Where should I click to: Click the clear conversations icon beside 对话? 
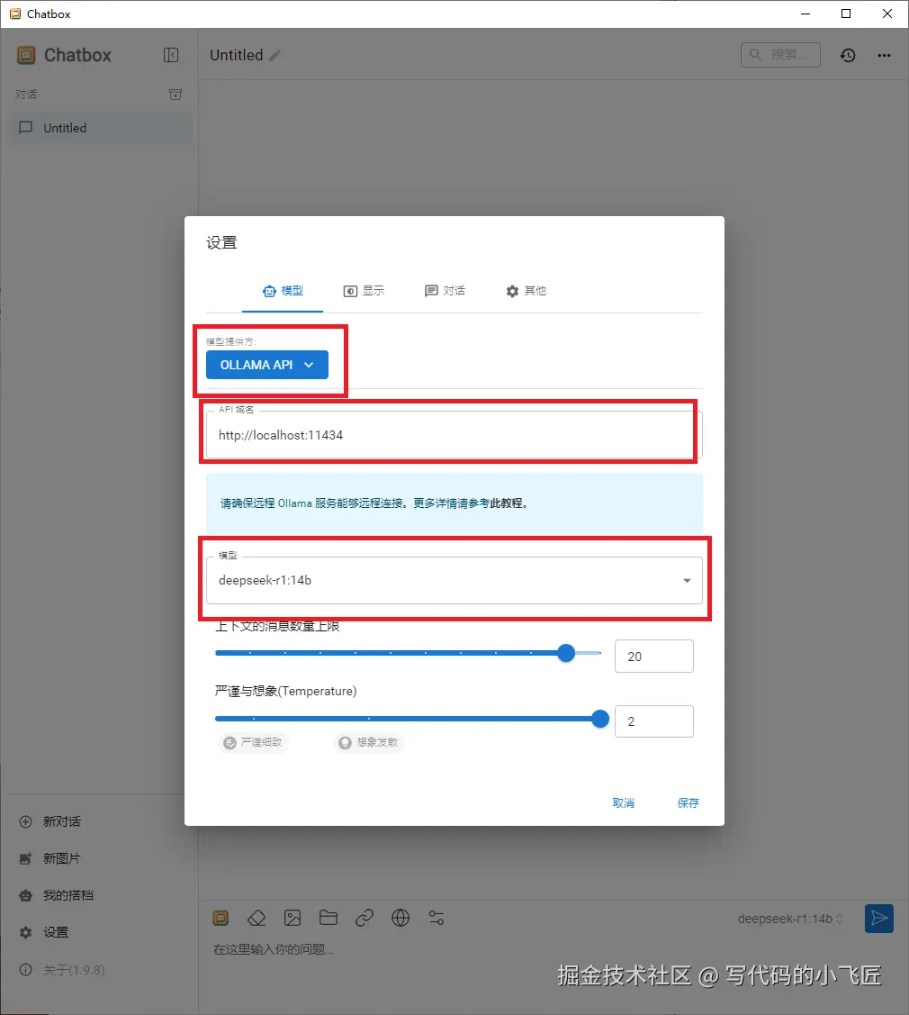pos(175,94)
